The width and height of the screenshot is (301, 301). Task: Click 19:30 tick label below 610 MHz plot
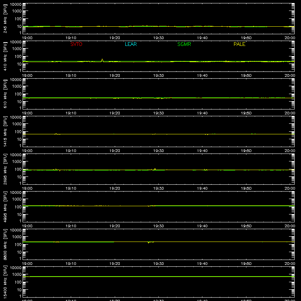click(158, 113)
